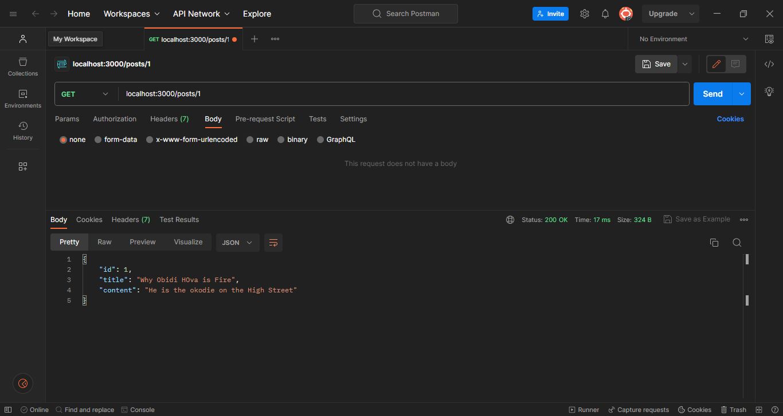Open Environments in the sidebar

click(23, 98)
